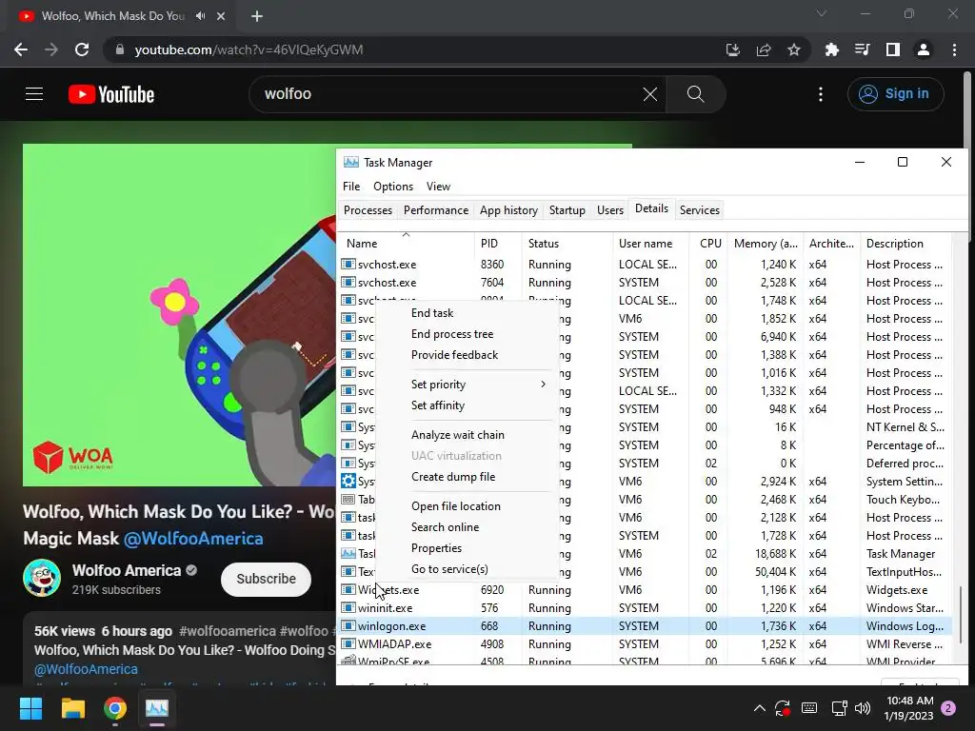This screenshot has height=731, width=975.
Task: Open Chrome extensions puzzle icon
Action: (831, 49)
